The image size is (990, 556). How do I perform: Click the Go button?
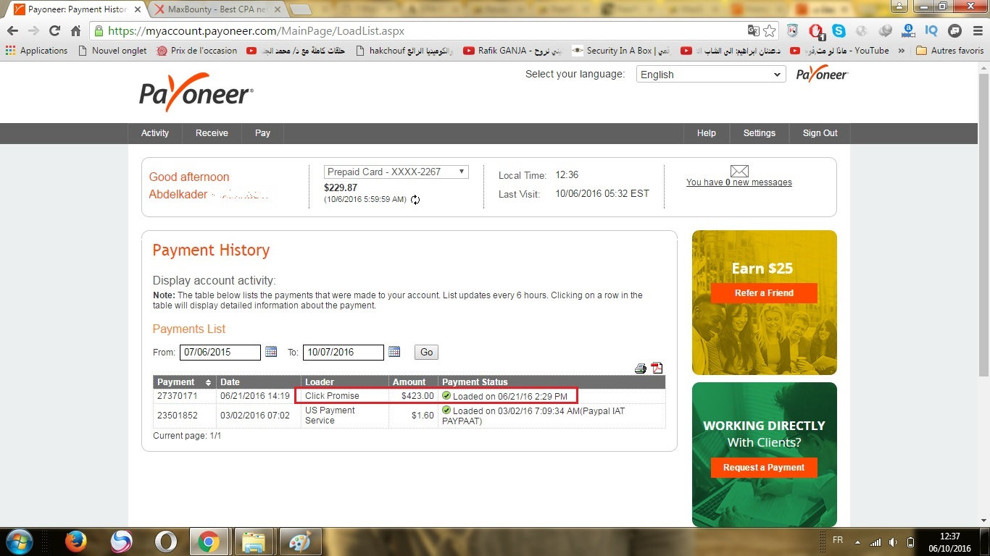coord(426,353)
